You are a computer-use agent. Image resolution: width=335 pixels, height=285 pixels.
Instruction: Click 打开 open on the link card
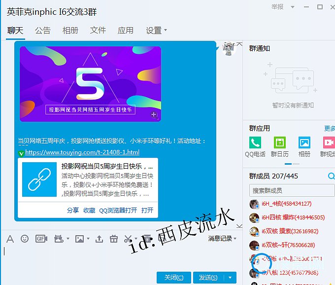147,211
